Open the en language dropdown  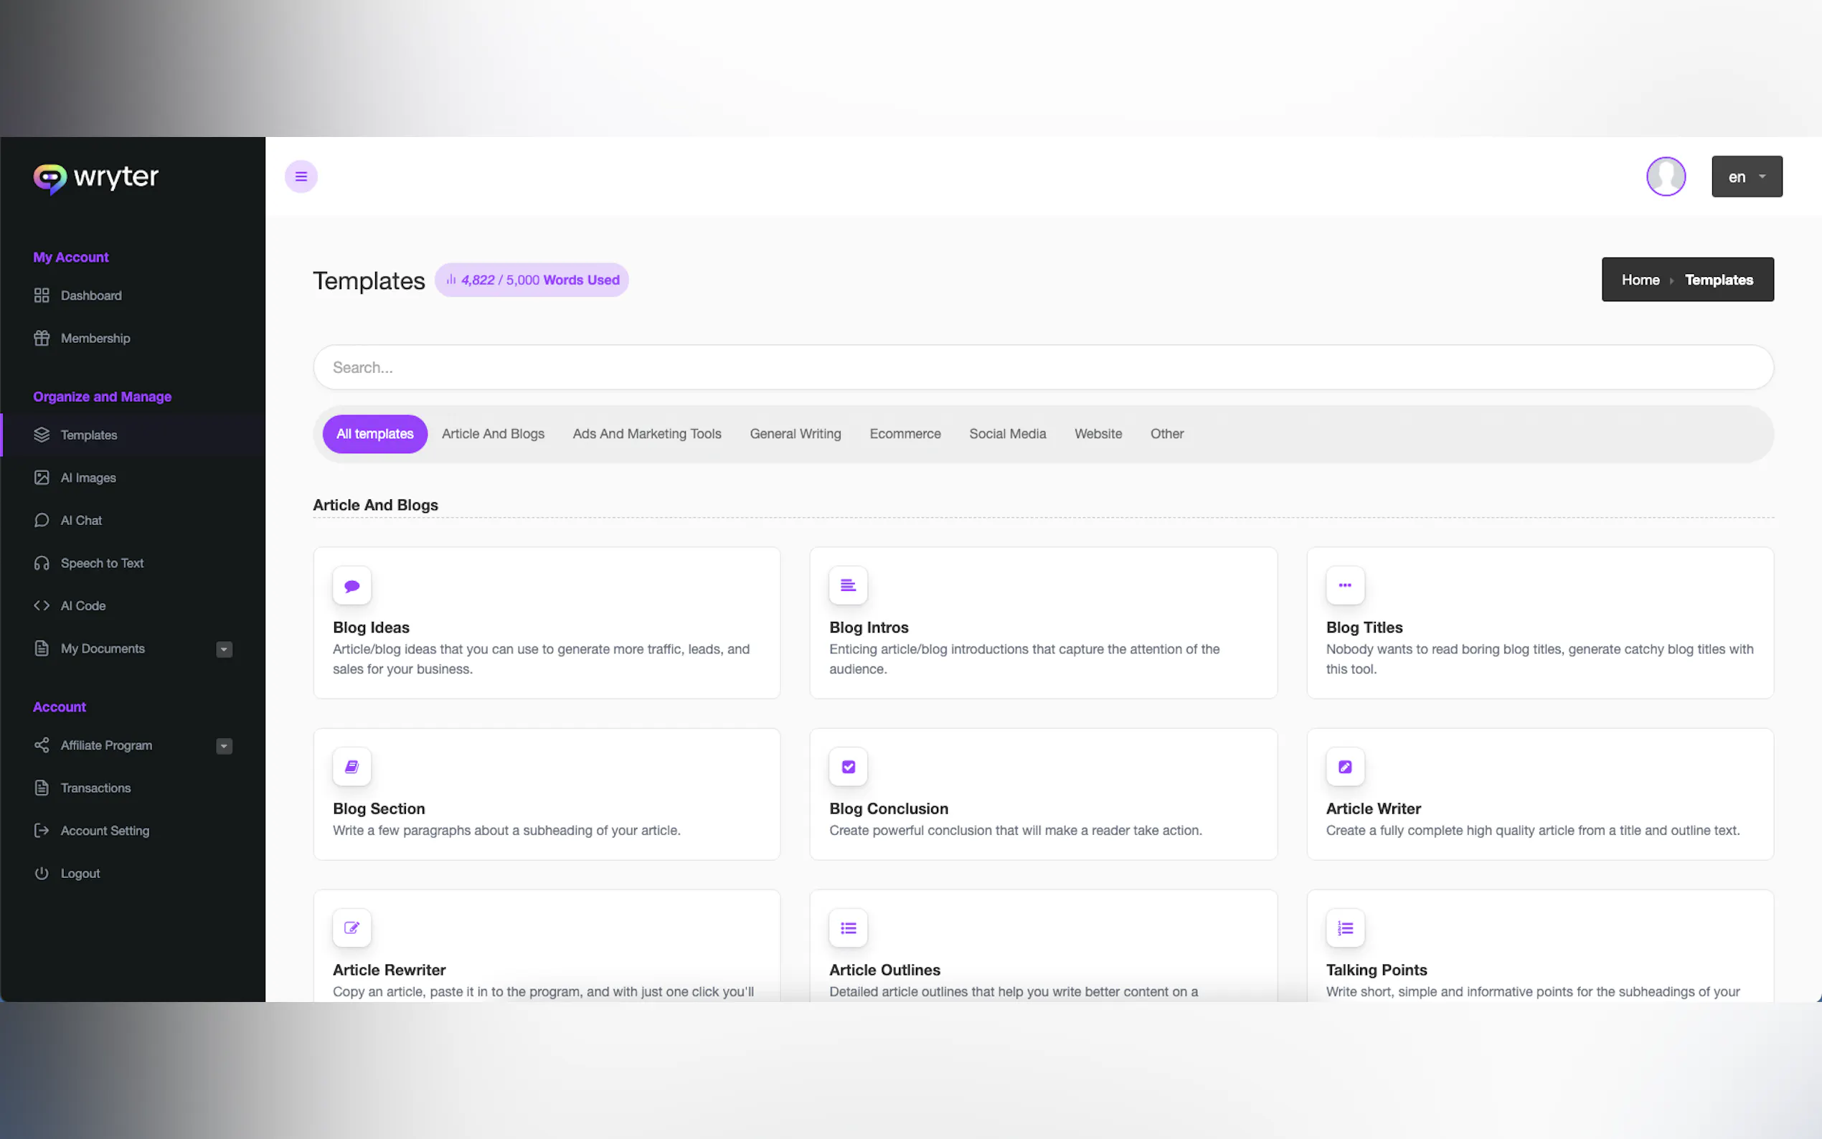(x=1746, y=176)
